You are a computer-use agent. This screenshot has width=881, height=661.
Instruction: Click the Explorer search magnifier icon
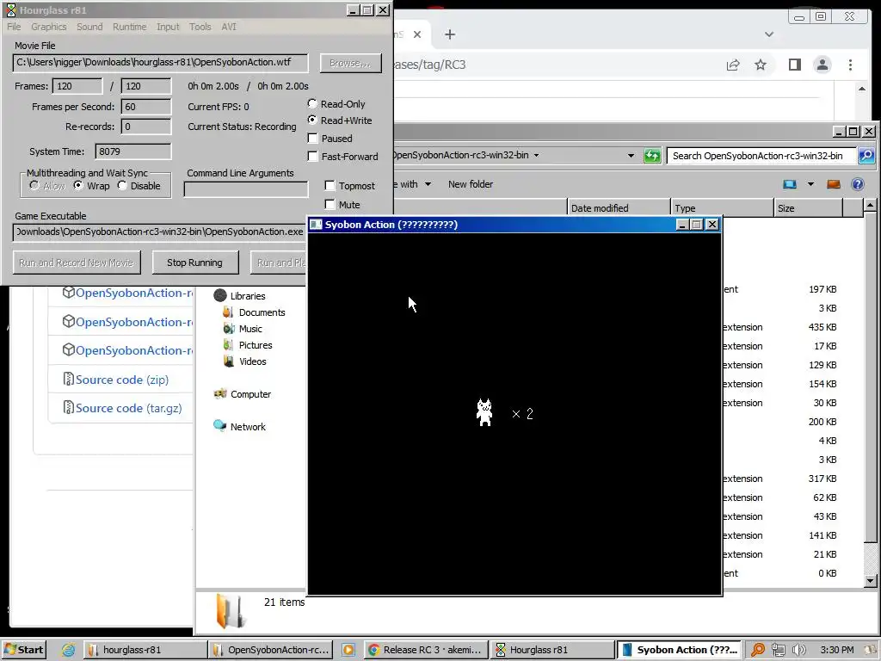866,156
